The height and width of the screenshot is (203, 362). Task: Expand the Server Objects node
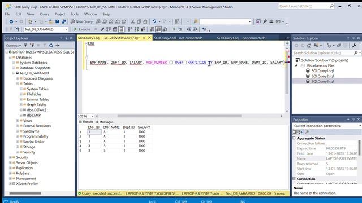click(10, 163)
